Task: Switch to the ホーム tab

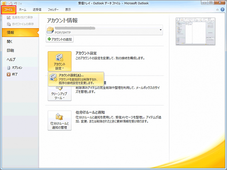Action: coord(23,10)
